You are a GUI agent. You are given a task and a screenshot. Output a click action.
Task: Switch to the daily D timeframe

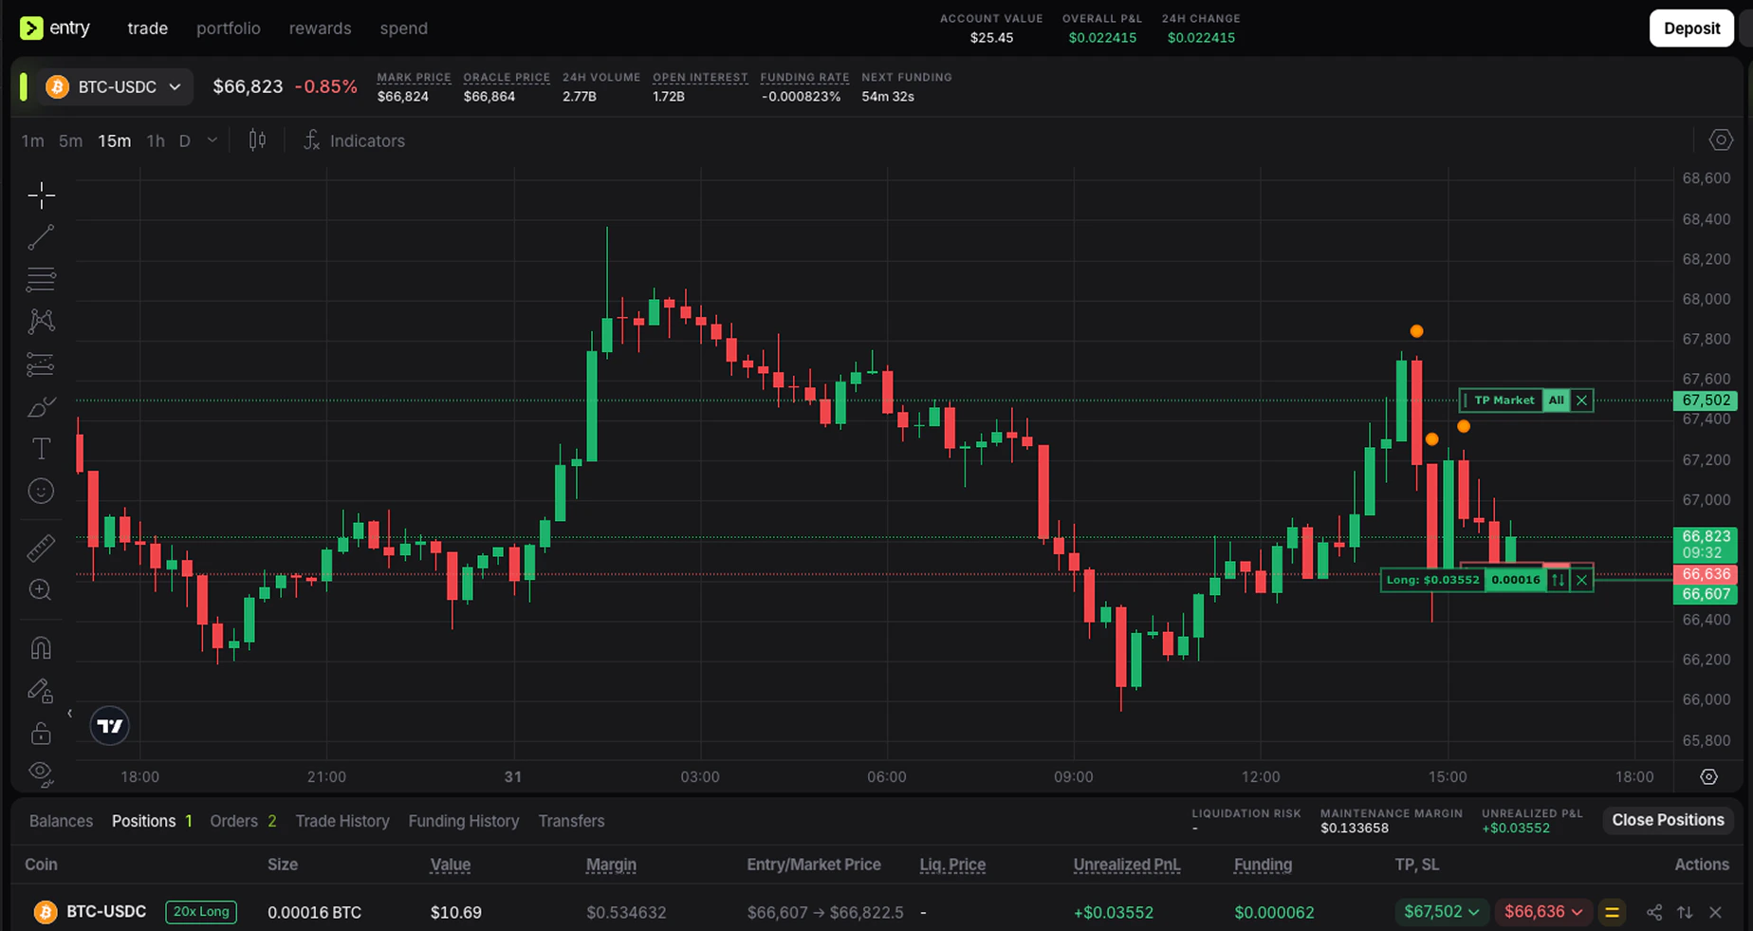185,140
